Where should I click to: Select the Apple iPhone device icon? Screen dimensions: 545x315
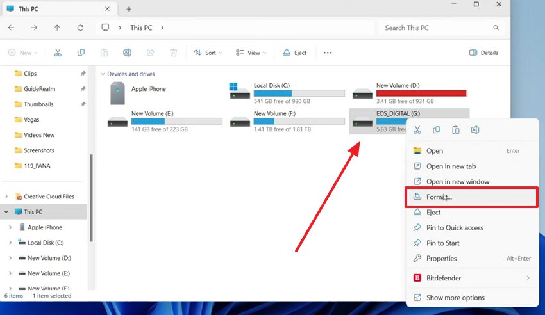tap(117, 93)
